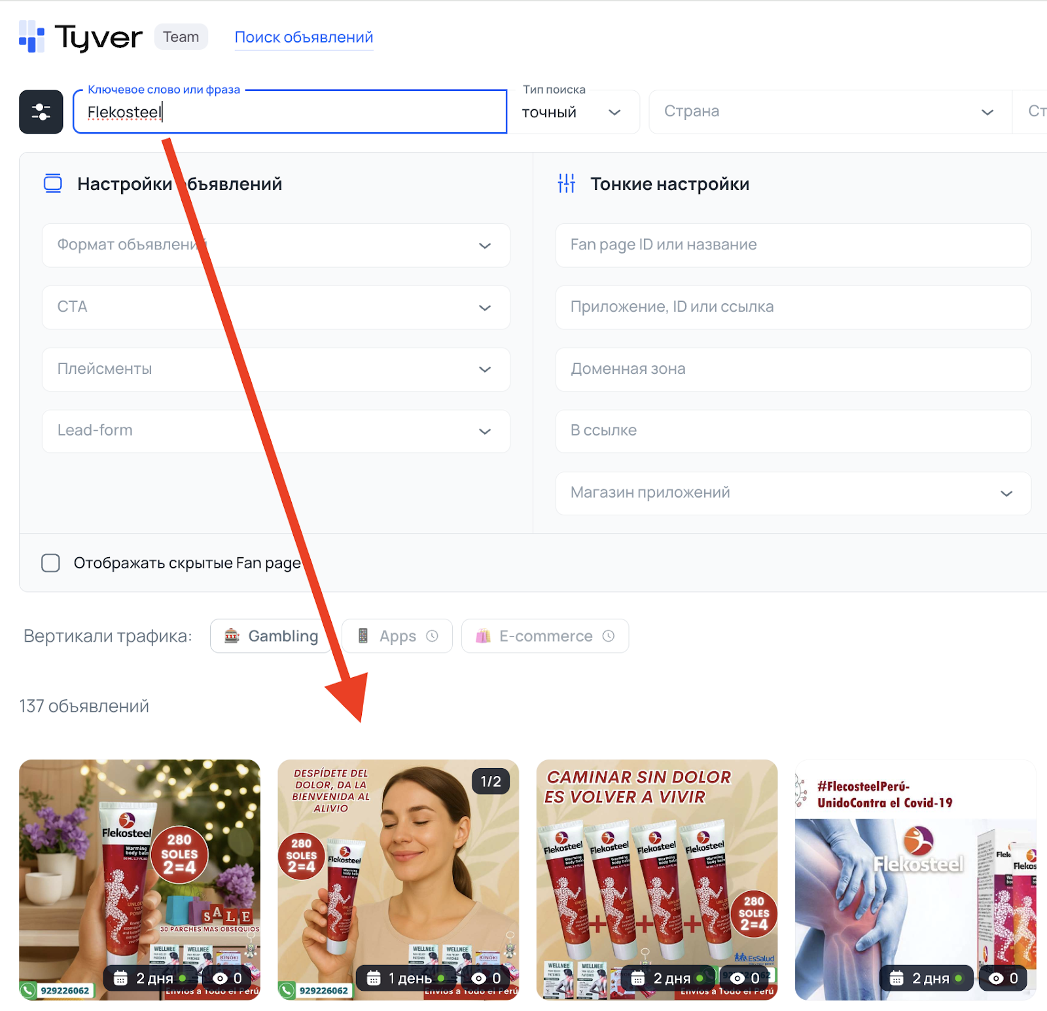Click the 'Вертикали трафика:' label

click(108, 636)
